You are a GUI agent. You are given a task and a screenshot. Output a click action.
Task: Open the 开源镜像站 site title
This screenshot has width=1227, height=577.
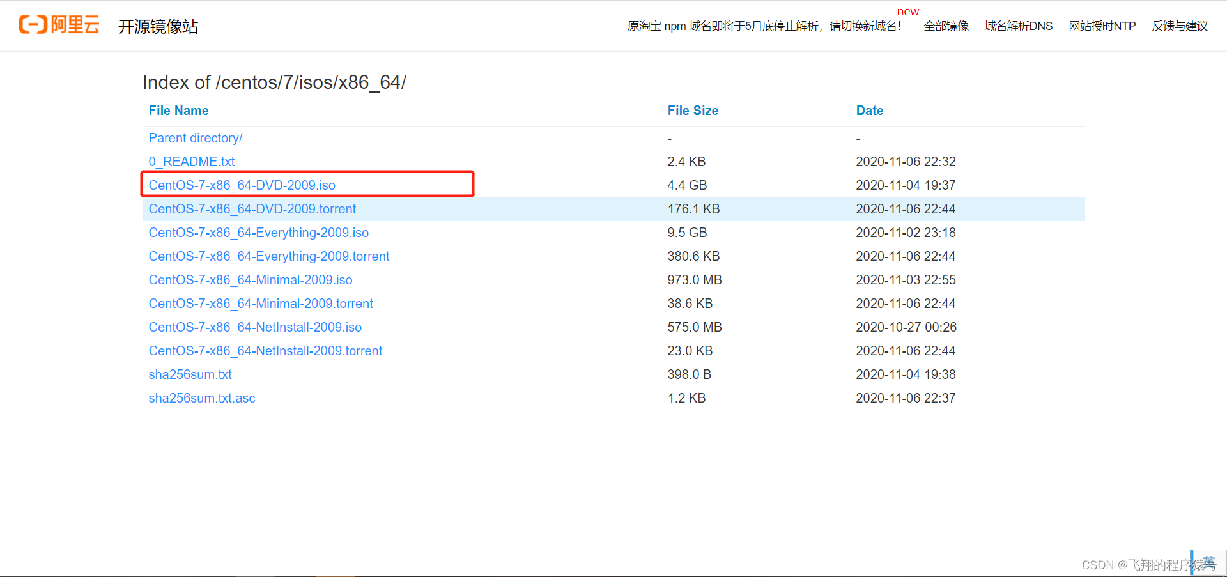click(158, 26)
